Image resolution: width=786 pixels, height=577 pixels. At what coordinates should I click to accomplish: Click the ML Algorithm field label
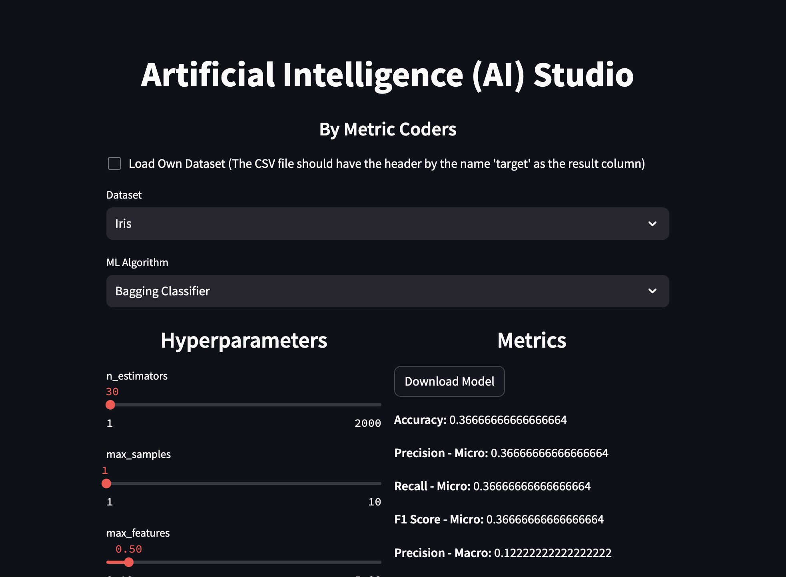(x=137, y=263)
